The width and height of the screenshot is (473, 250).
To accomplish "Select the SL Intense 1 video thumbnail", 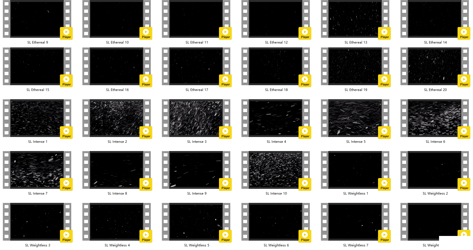I will point(37,118).
